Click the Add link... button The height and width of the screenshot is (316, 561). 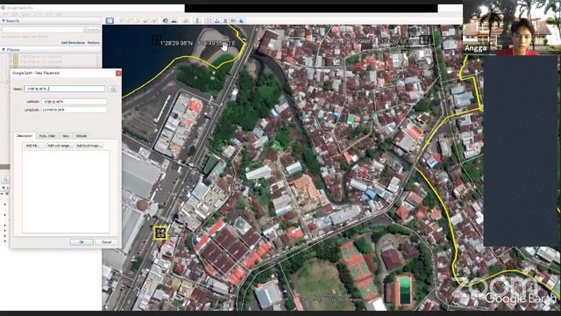coord(33,146)
